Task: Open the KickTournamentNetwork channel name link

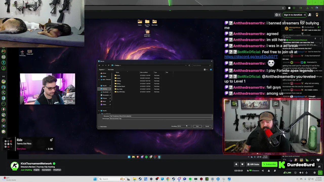Action: (x=36, y=164)
